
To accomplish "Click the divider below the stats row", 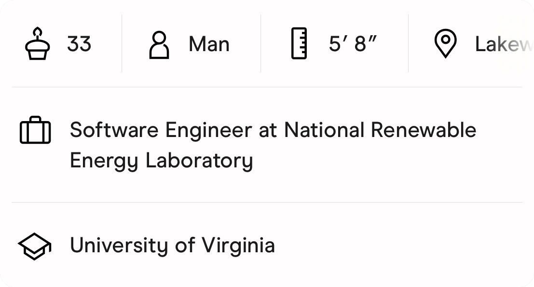I will (267, 87).
